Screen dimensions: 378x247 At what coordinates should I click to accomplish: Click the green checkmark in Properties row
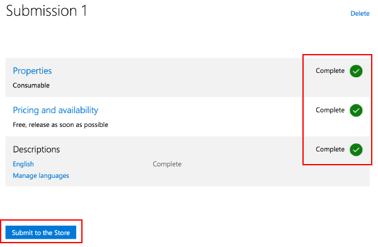pyautogui.click(x=356, y=71)
